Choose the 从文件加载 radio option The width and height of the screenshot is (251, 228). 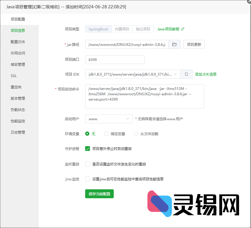(x=136, y=134)
